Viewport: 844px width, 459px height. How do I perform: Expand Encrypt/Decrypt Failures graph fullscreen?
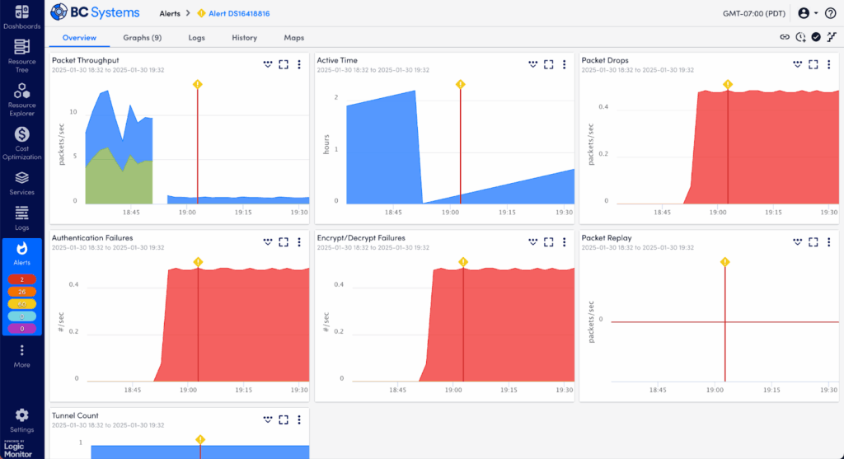(x=548, y=242)
